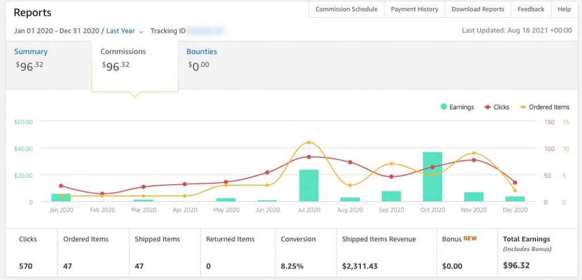Image resolution: width=582 pixels, height=280 pixels.
Task: Open the Last Year date range link
Action: 120,31
